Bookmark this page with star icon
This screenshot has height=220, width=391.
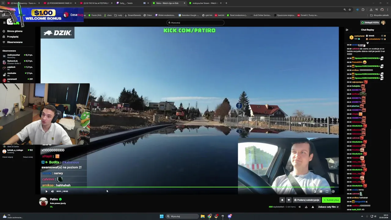(350, 9)
